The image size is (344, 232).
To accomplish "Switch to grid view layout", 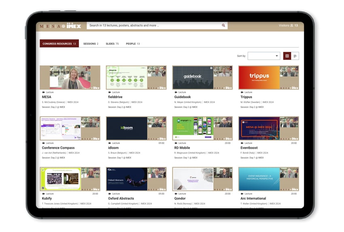I will pyautogui.click(x=287, y=56).
